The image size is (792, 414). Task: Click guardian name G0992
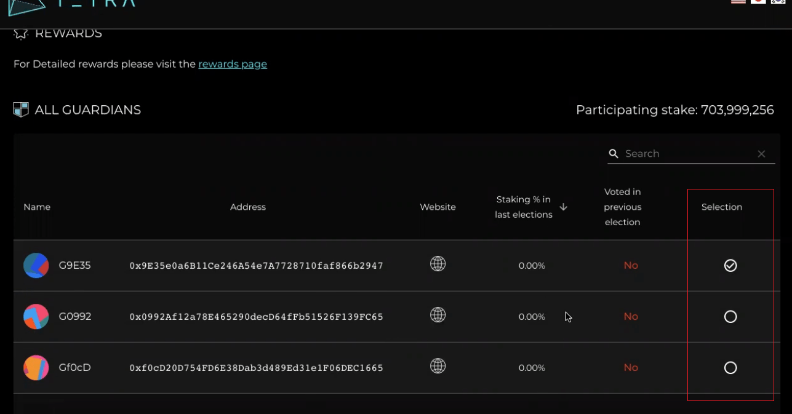click(x=75, y=317)
